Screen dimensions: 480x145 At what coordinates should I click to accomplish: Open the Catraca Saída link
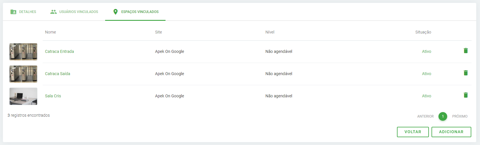pos(57,74)
